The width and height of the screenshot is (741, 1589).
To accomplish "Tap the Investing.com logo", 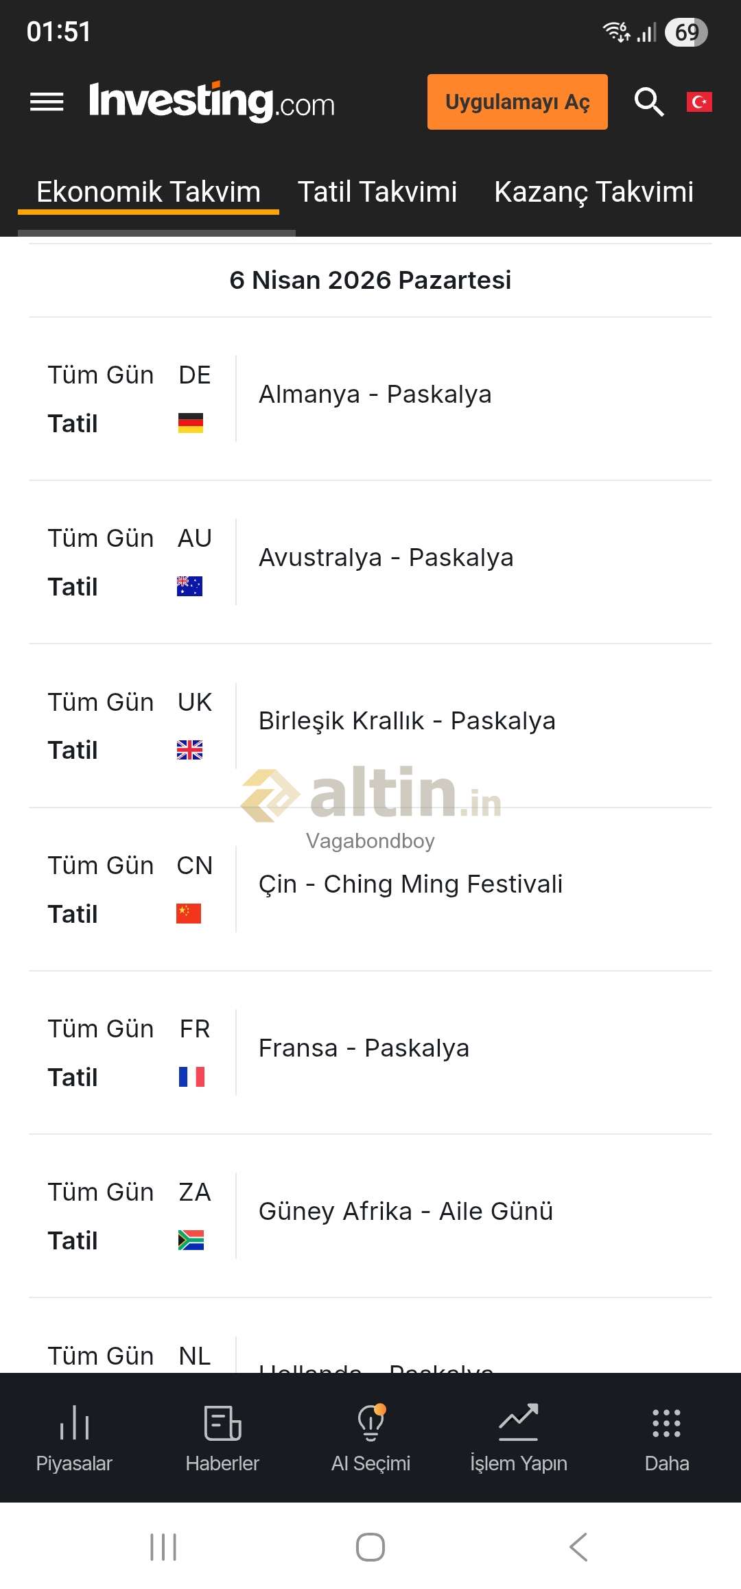I will point(212,102).
